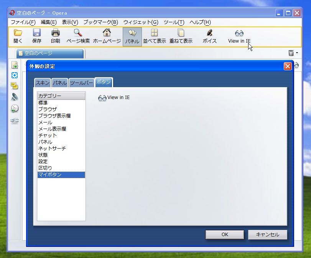Image resolution: width=311 pixels, height=258 pixels.
Task: Open the ウィジェット(G) menu
Action: pos(141,22)
